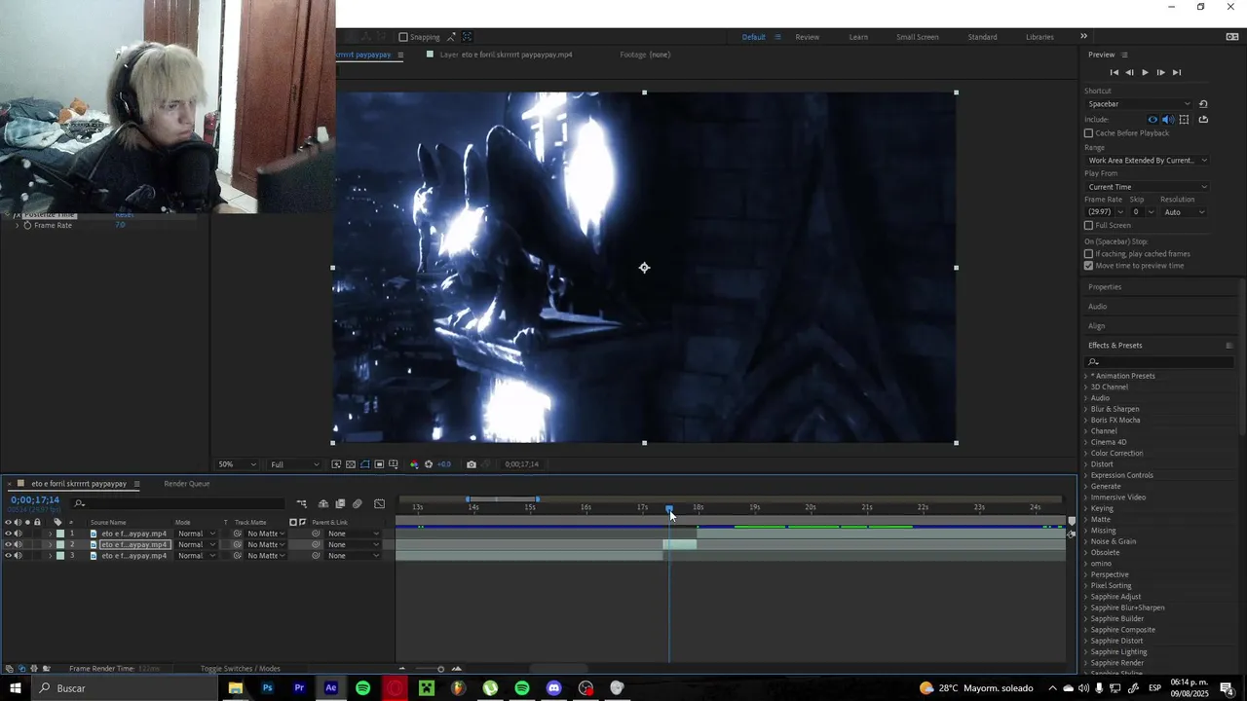Switch to the Learn workspace
Viewport: 1247px width, 701px height.
click(858, 37)
